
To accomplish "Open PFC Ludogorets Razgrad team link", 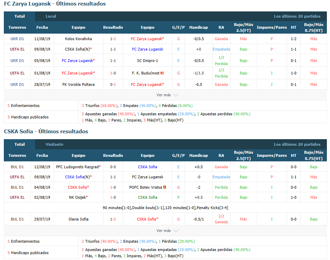I will (x=77, y=167).
